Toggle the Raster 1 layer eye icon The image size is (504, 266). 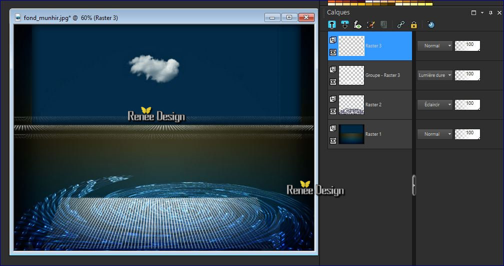pyautogui.click(x=333, y=141)
